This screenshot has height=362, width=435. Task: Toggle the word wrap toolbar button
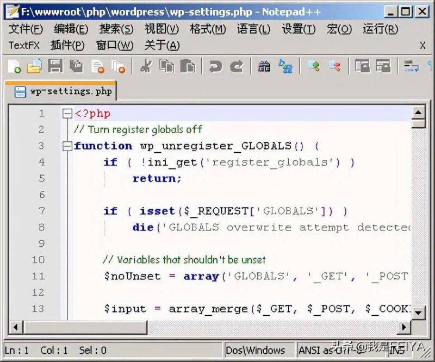pos(411,66)
